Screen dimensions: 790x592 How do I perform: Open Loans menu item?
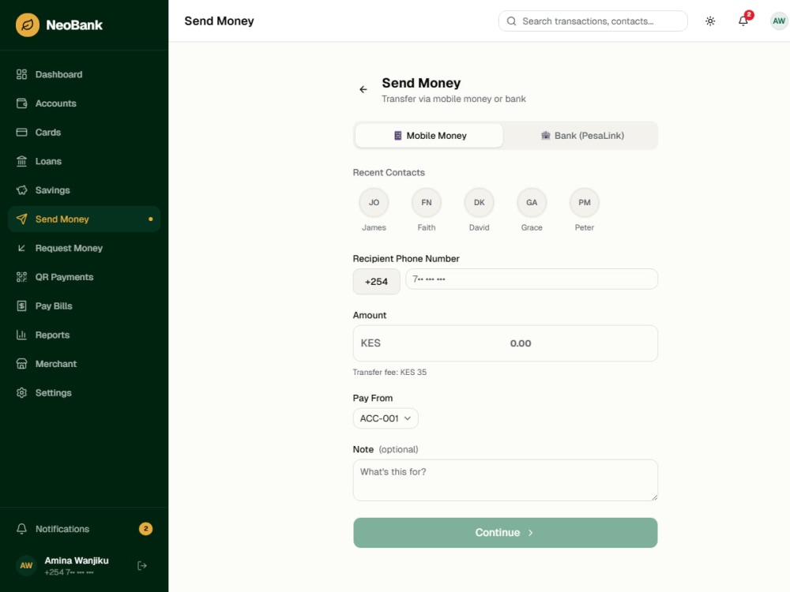(85, 161)
